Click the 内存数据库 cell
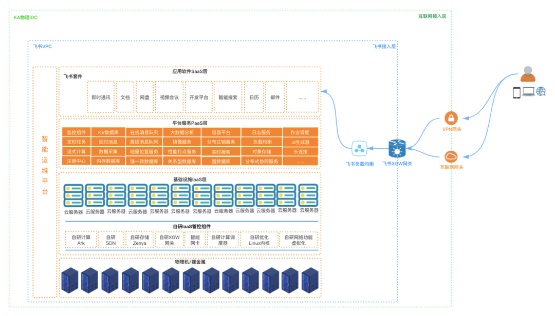 (x=108, y=161)
